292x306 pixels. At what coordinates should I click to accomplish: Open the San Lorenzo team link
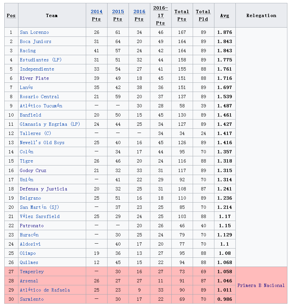[35, 32]
